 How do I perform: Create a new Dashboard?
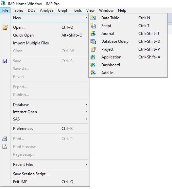pyautogui.click(x=128, y=65)
